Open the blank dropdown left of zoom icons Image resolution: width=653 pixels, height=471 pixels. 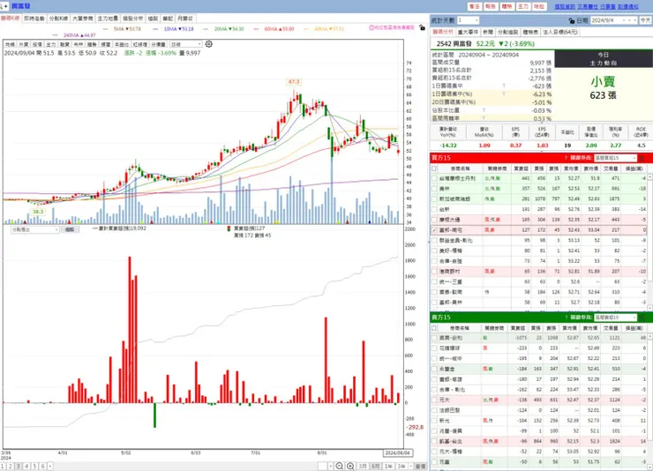[326, 467]
